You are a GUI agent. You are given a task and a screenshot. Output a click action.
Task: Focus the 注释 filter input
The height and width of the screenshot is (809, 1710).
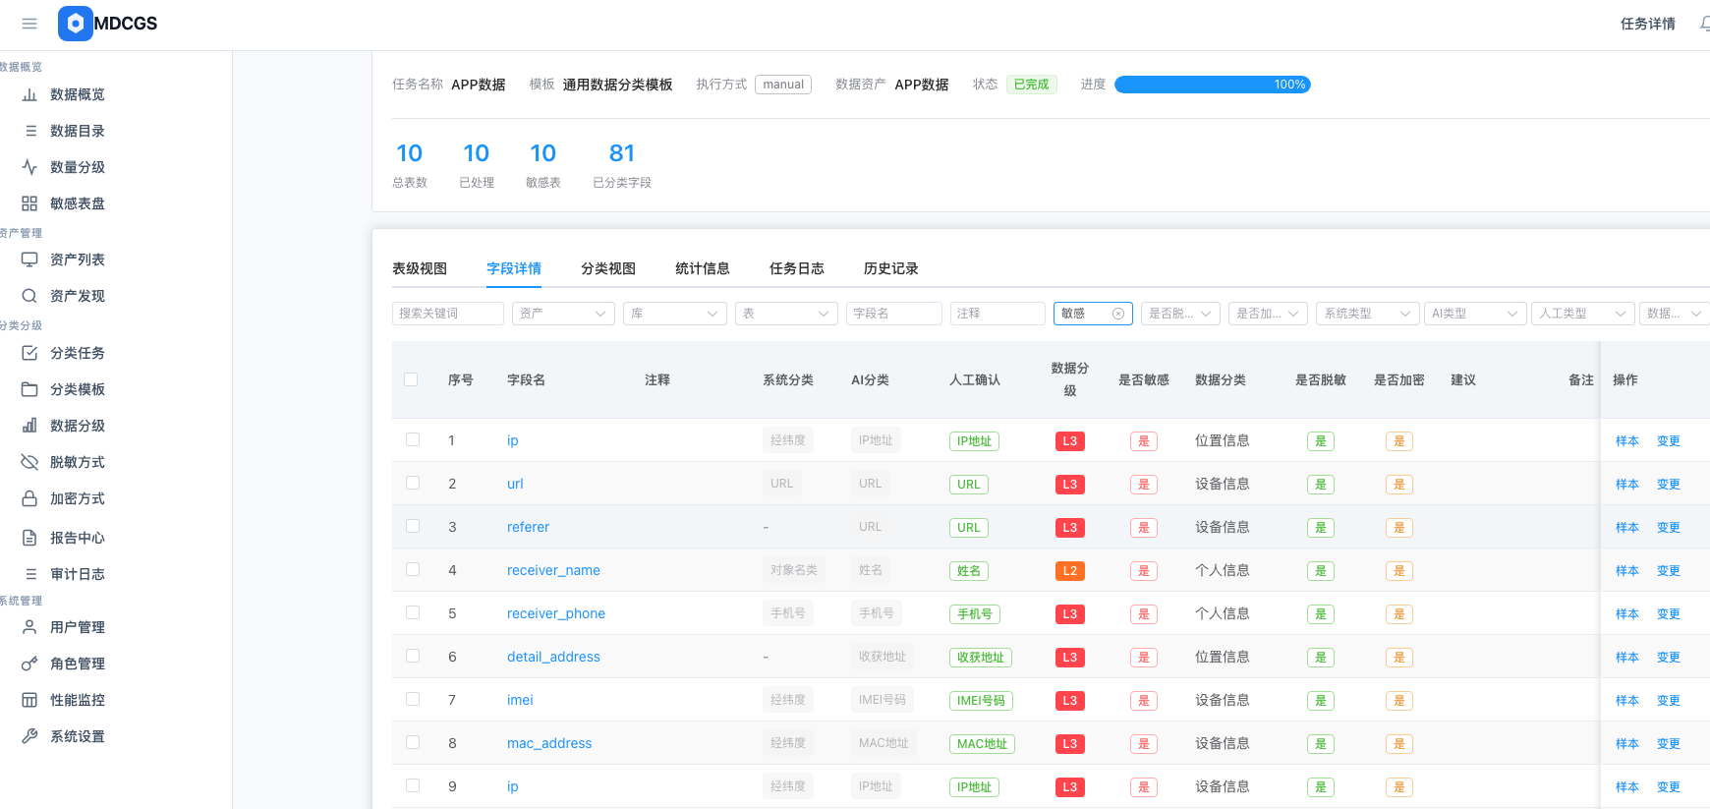(997, 314)
